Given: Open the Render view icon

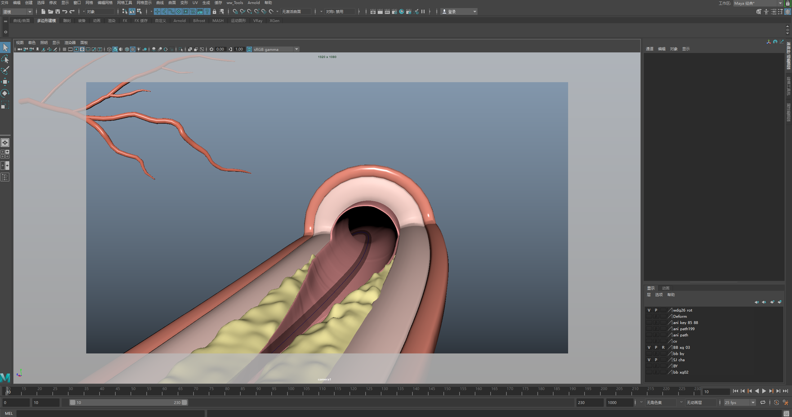Looking at the screenshot, I should pos(373,11).
